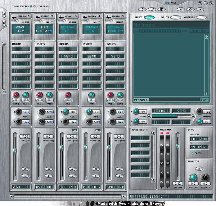Switch to the Inputs view
The image size is (216, 206).
point(175,18)
